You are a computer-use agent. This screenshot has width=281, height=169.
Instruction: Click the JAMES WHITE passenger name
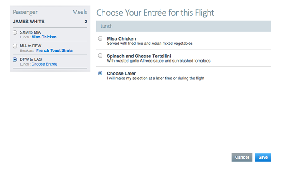29,22
